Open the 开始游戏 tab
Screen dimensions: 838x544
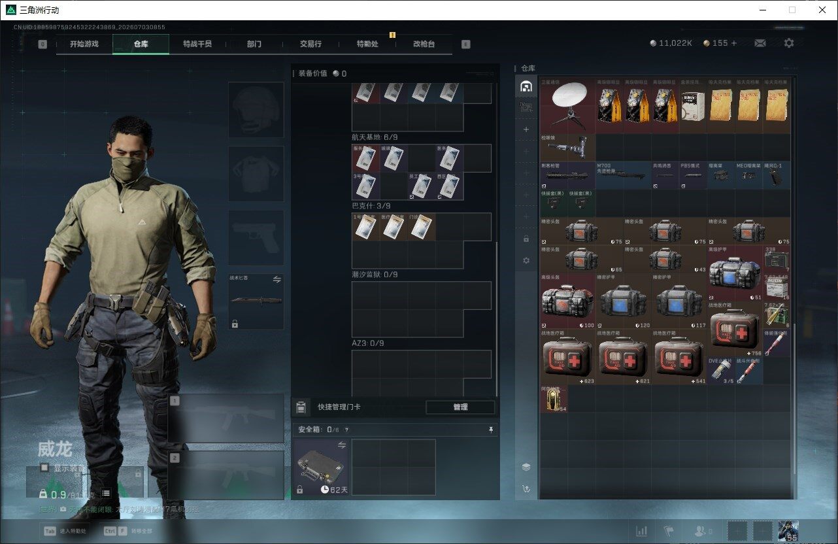[x=84, y=44]
